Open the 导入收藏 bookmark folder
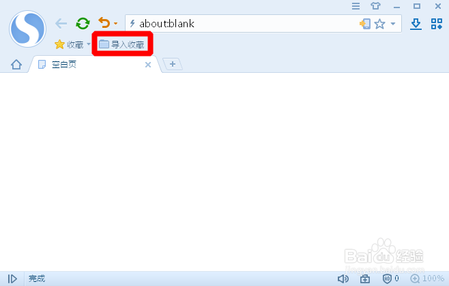Viewport: 449px width, 286px height. coord(121,44)
